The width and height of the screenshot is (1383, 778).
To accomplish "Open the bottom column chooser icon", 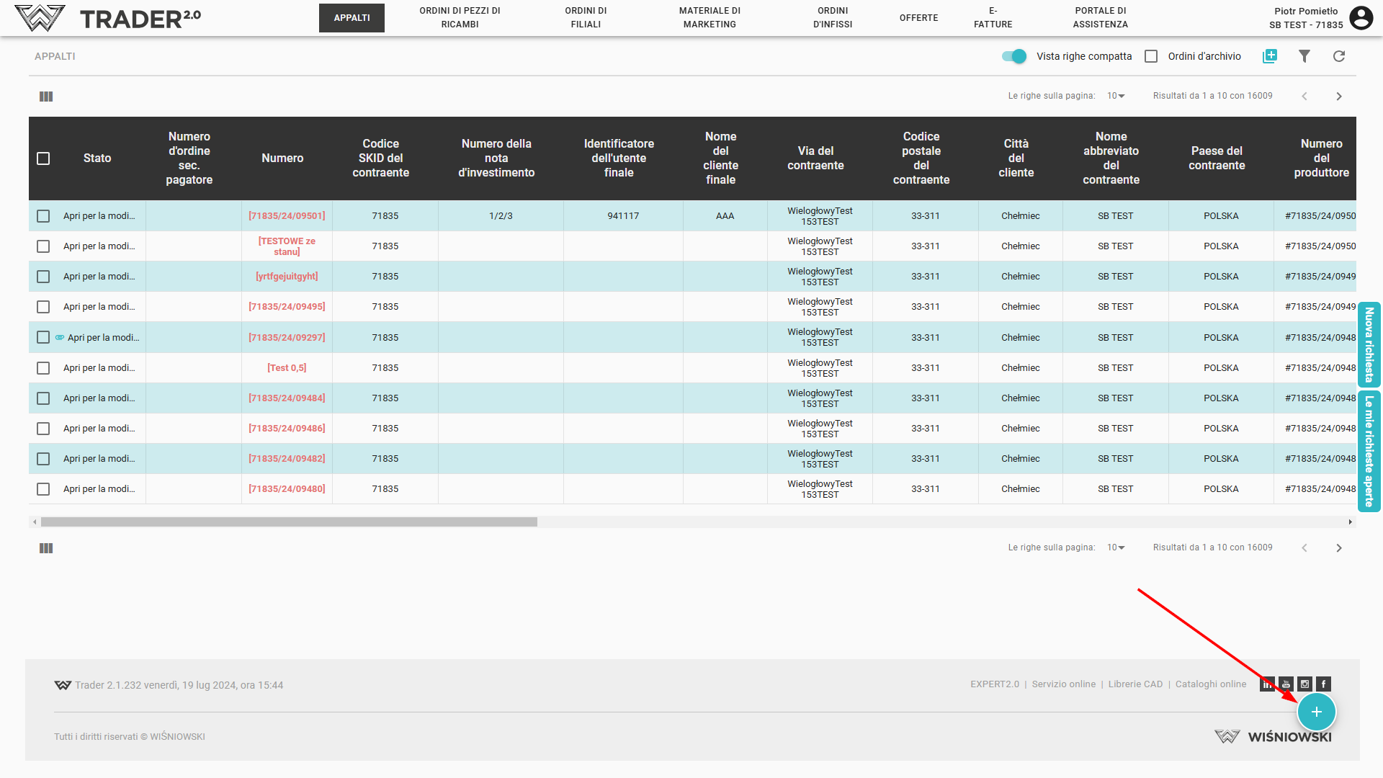I will 46,548.
